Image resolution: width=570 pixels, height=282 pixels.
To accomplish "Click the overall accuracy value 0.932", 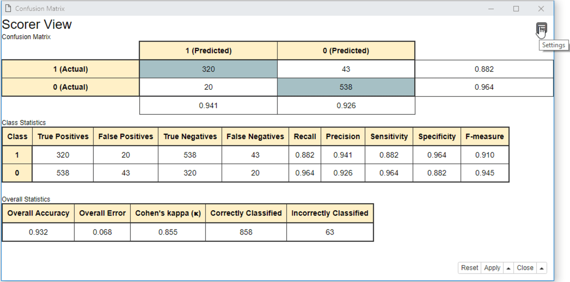I will pyautogui.click(x=38, y=232).
